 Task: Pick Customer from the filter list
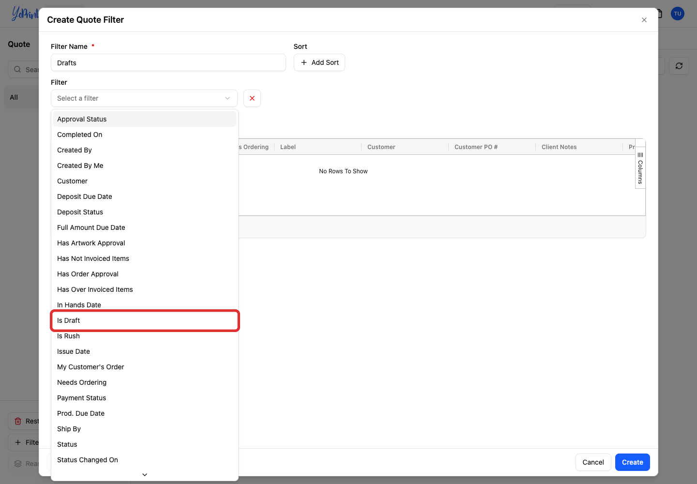145,181
